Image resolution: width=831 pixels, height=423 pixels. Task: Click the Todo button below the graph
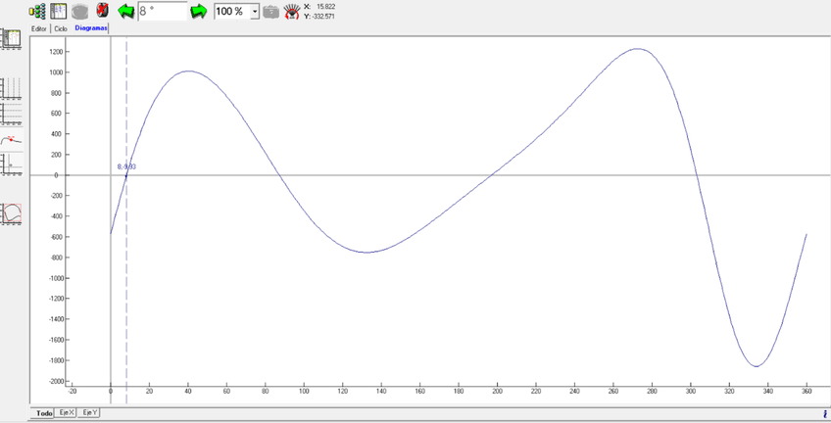pos(44,413)
